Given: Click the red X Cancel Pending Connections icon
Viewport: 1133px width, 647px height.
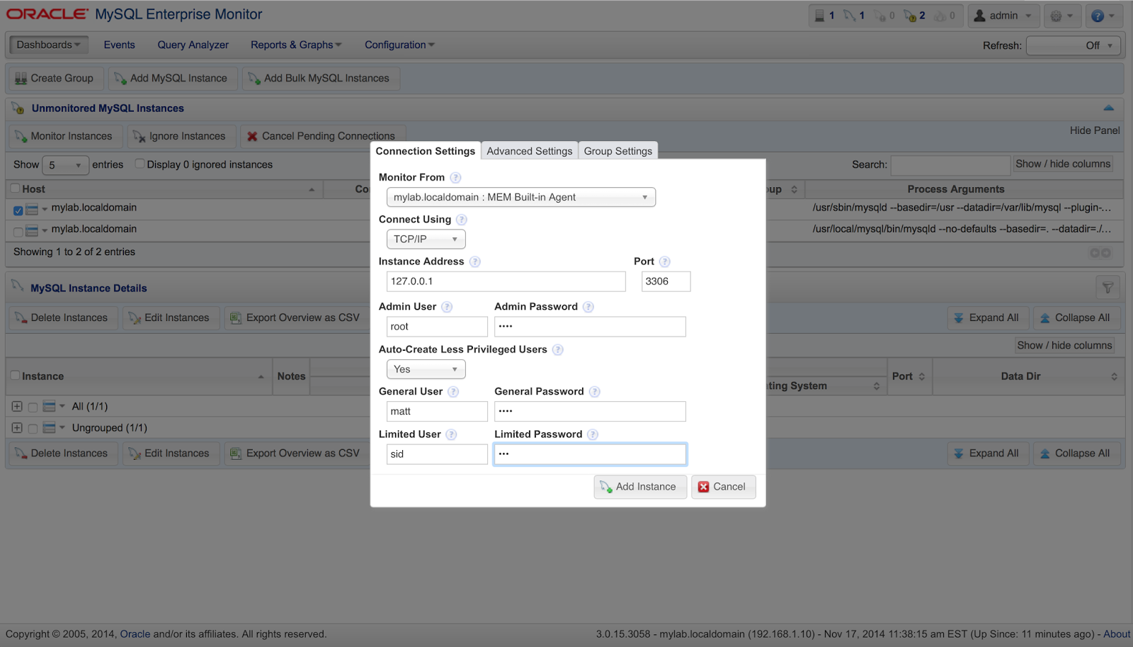Looking at the screenshot, I should point(254,135).
